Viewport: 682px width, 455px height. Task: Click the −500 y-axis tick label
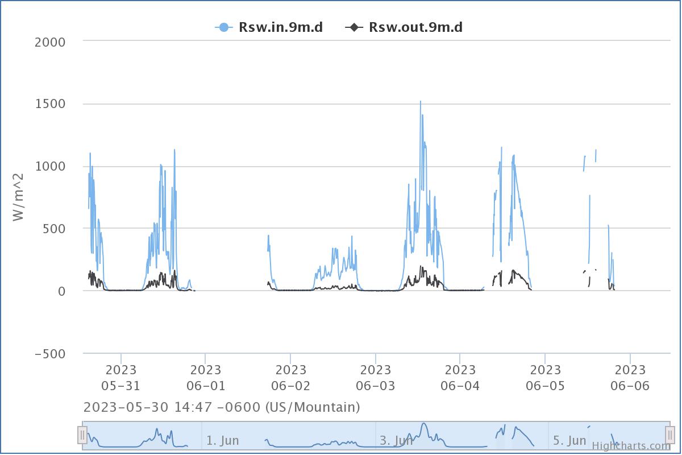[x=50, y=353]
